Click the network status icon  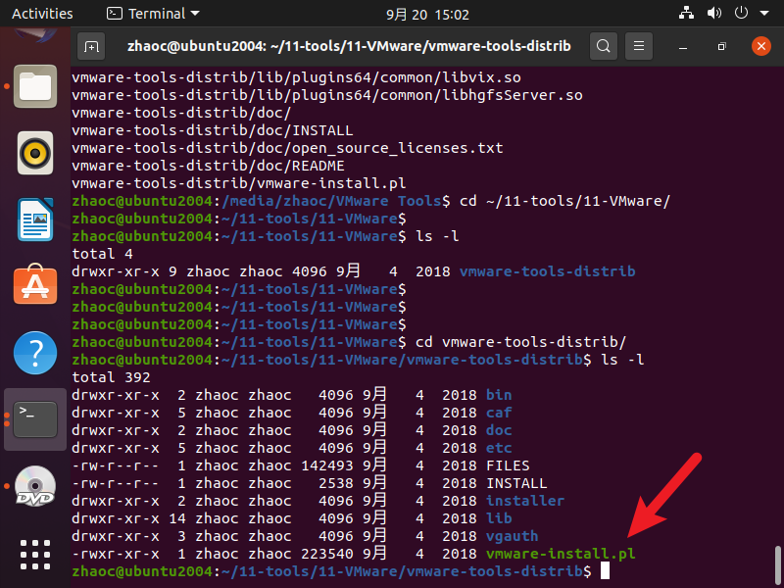tap(686, 13)
